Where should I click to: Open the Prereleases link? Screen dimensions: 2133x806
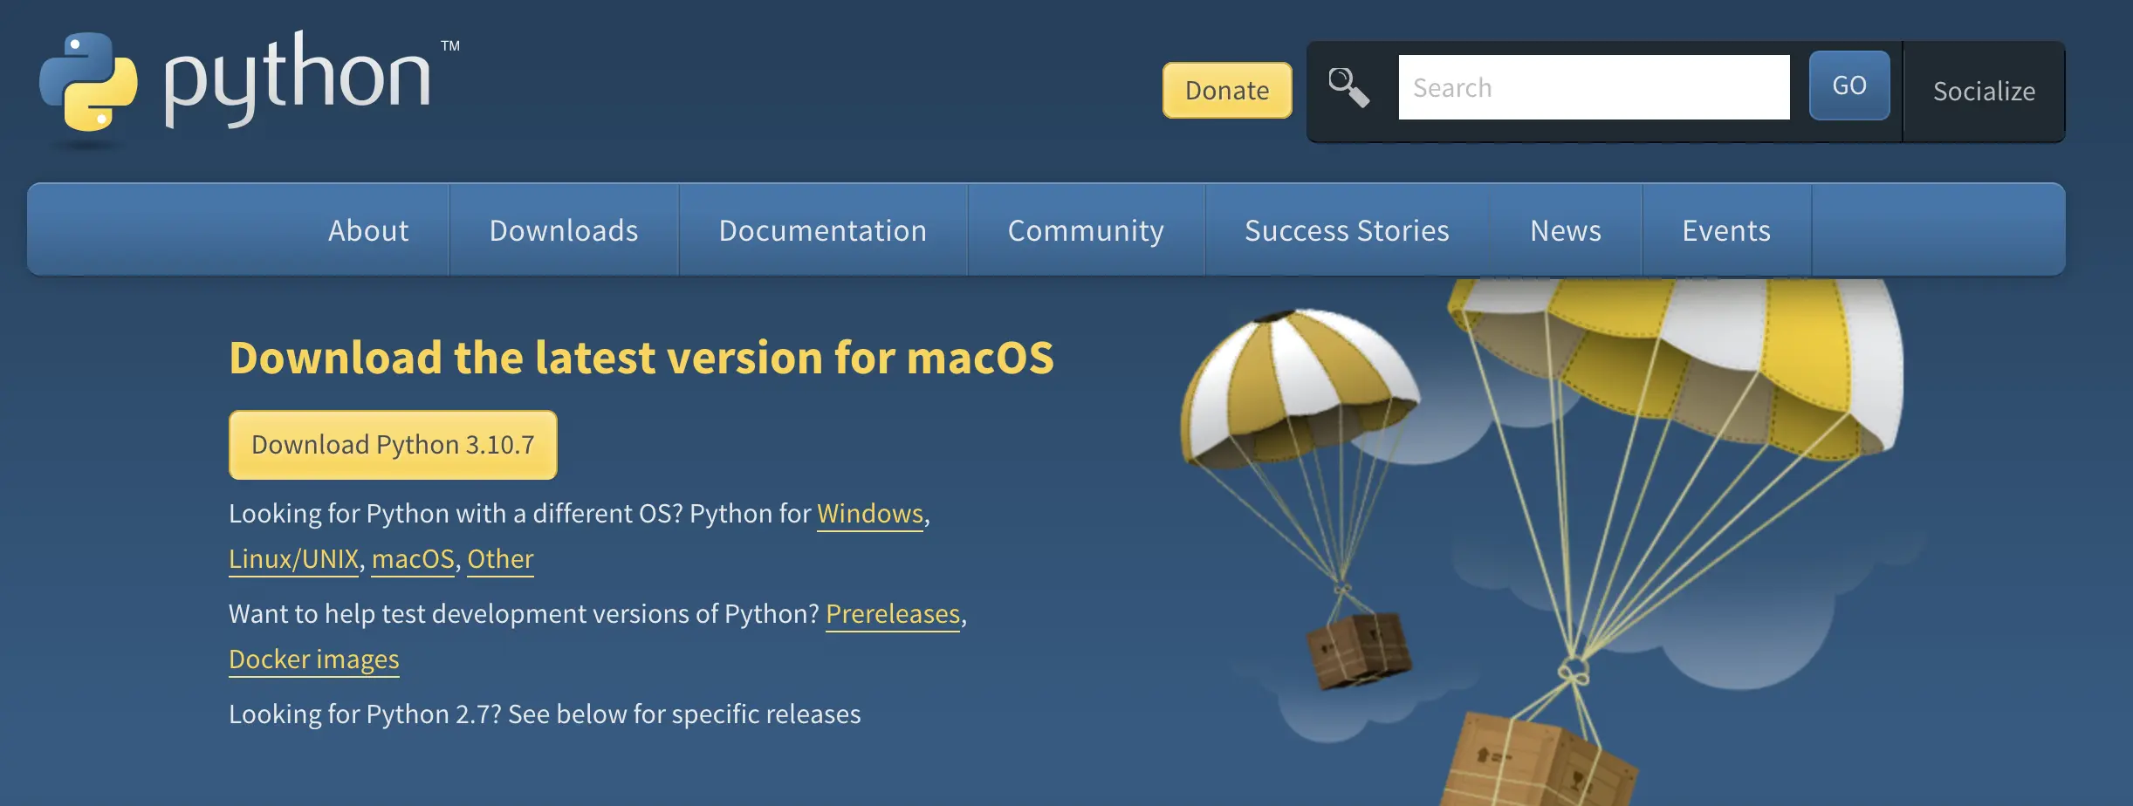click(892, 614)
